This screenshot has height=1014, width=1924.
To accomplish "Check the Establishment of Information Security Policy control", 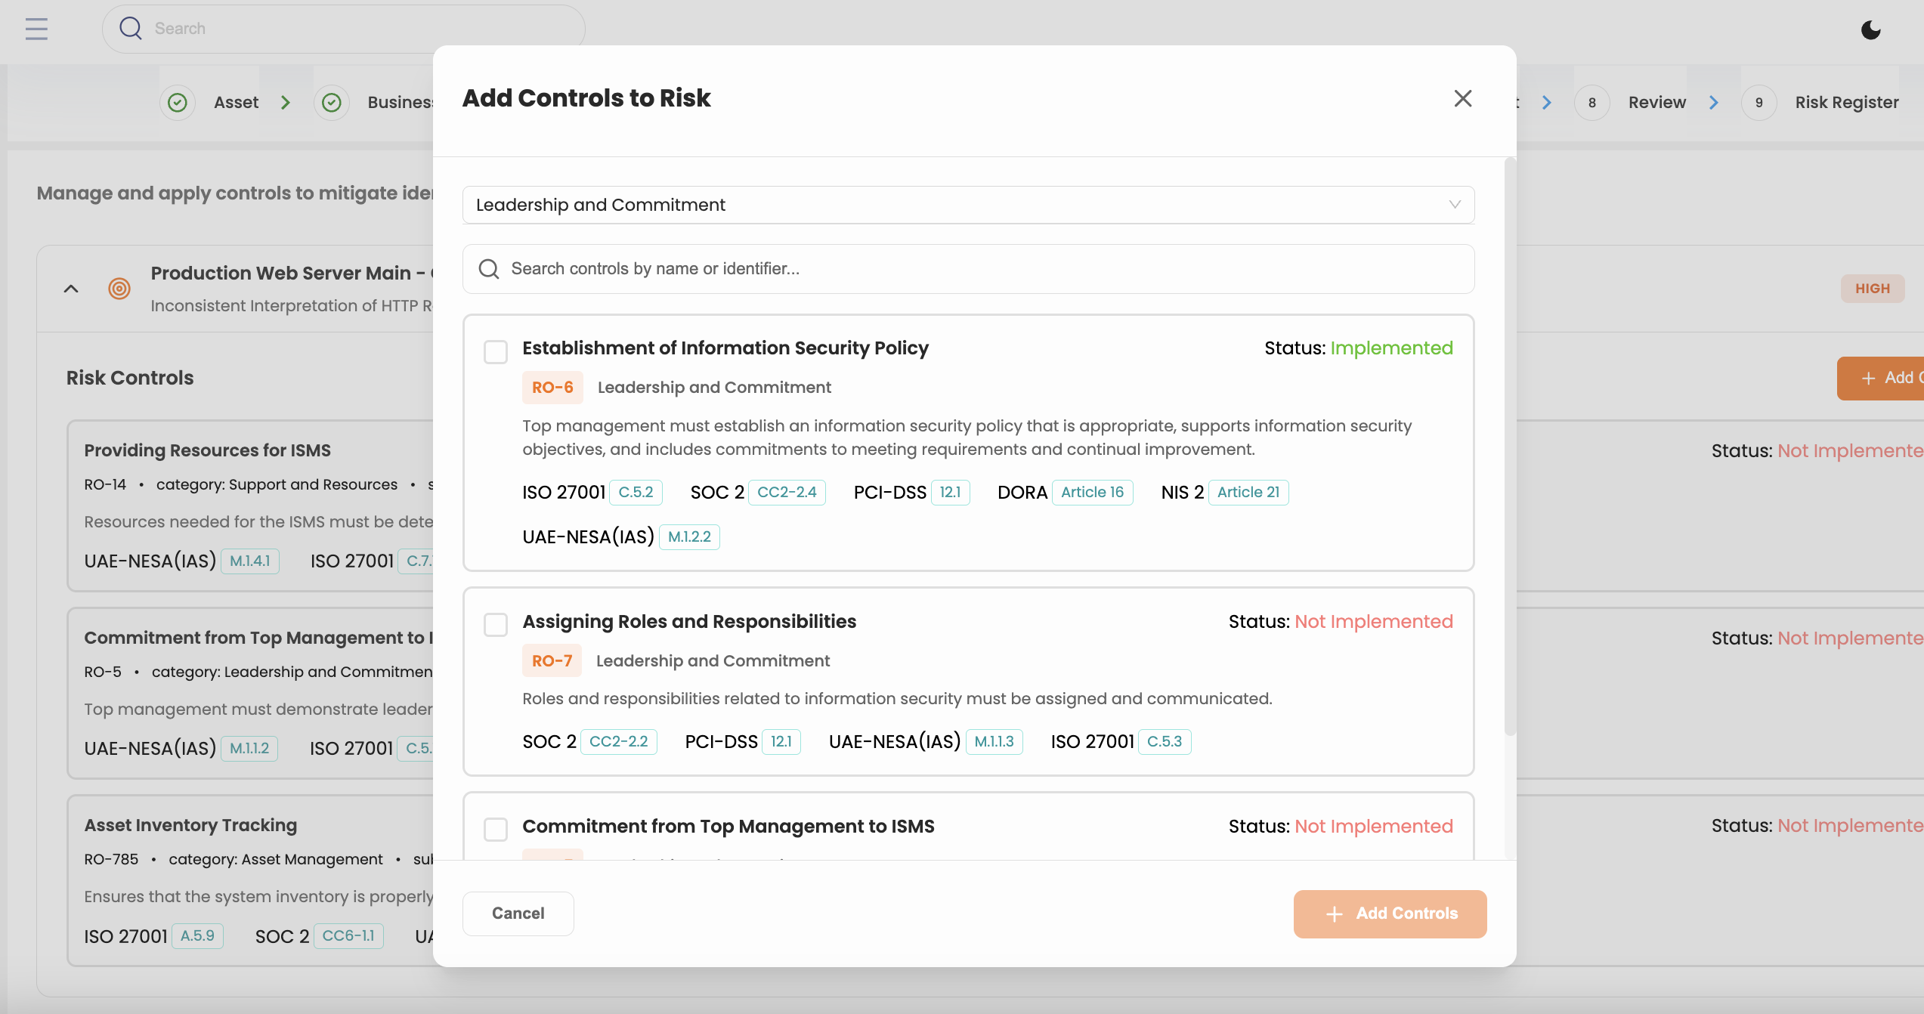I will (496, 351).
